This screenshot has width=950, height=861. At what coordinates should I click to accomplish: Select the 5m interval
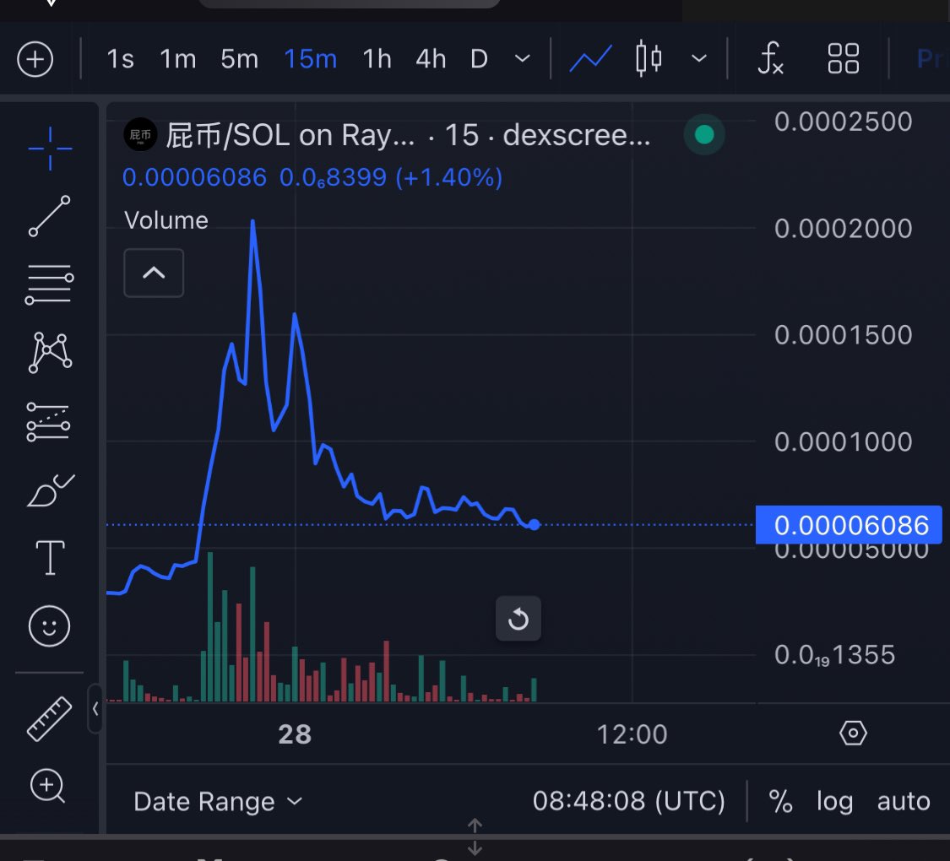click(x=239, y=58)
